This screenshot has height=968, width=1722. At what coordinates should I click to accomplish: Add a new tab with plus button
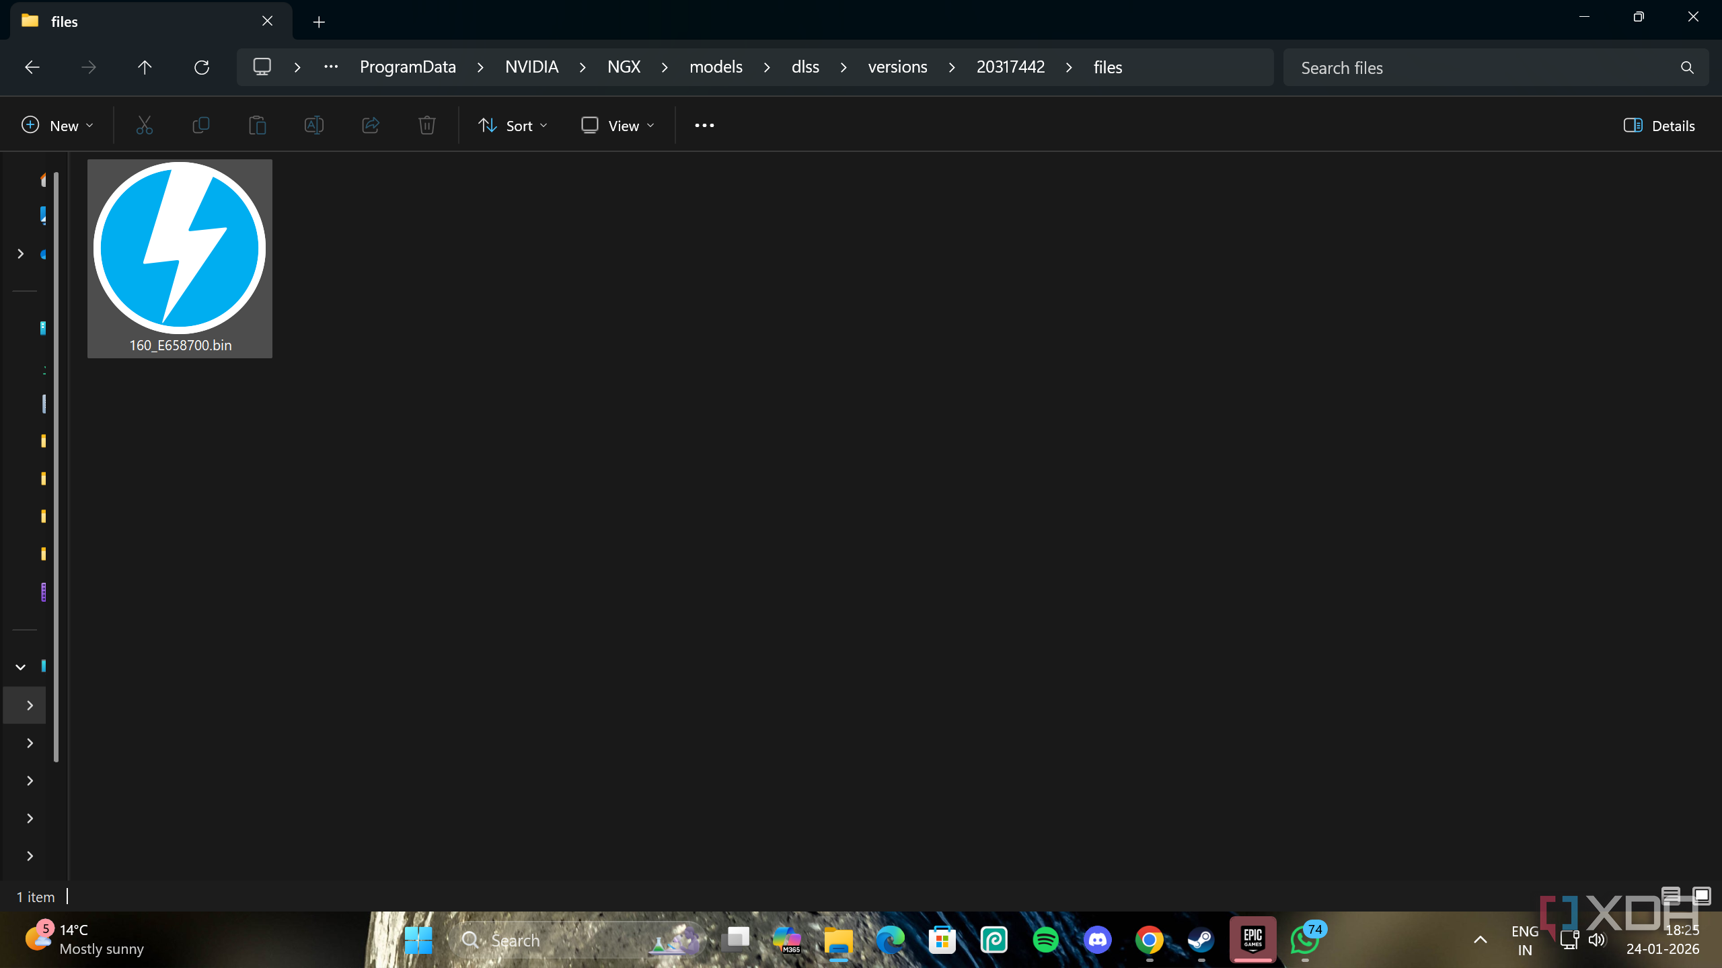tap(319, 22)
